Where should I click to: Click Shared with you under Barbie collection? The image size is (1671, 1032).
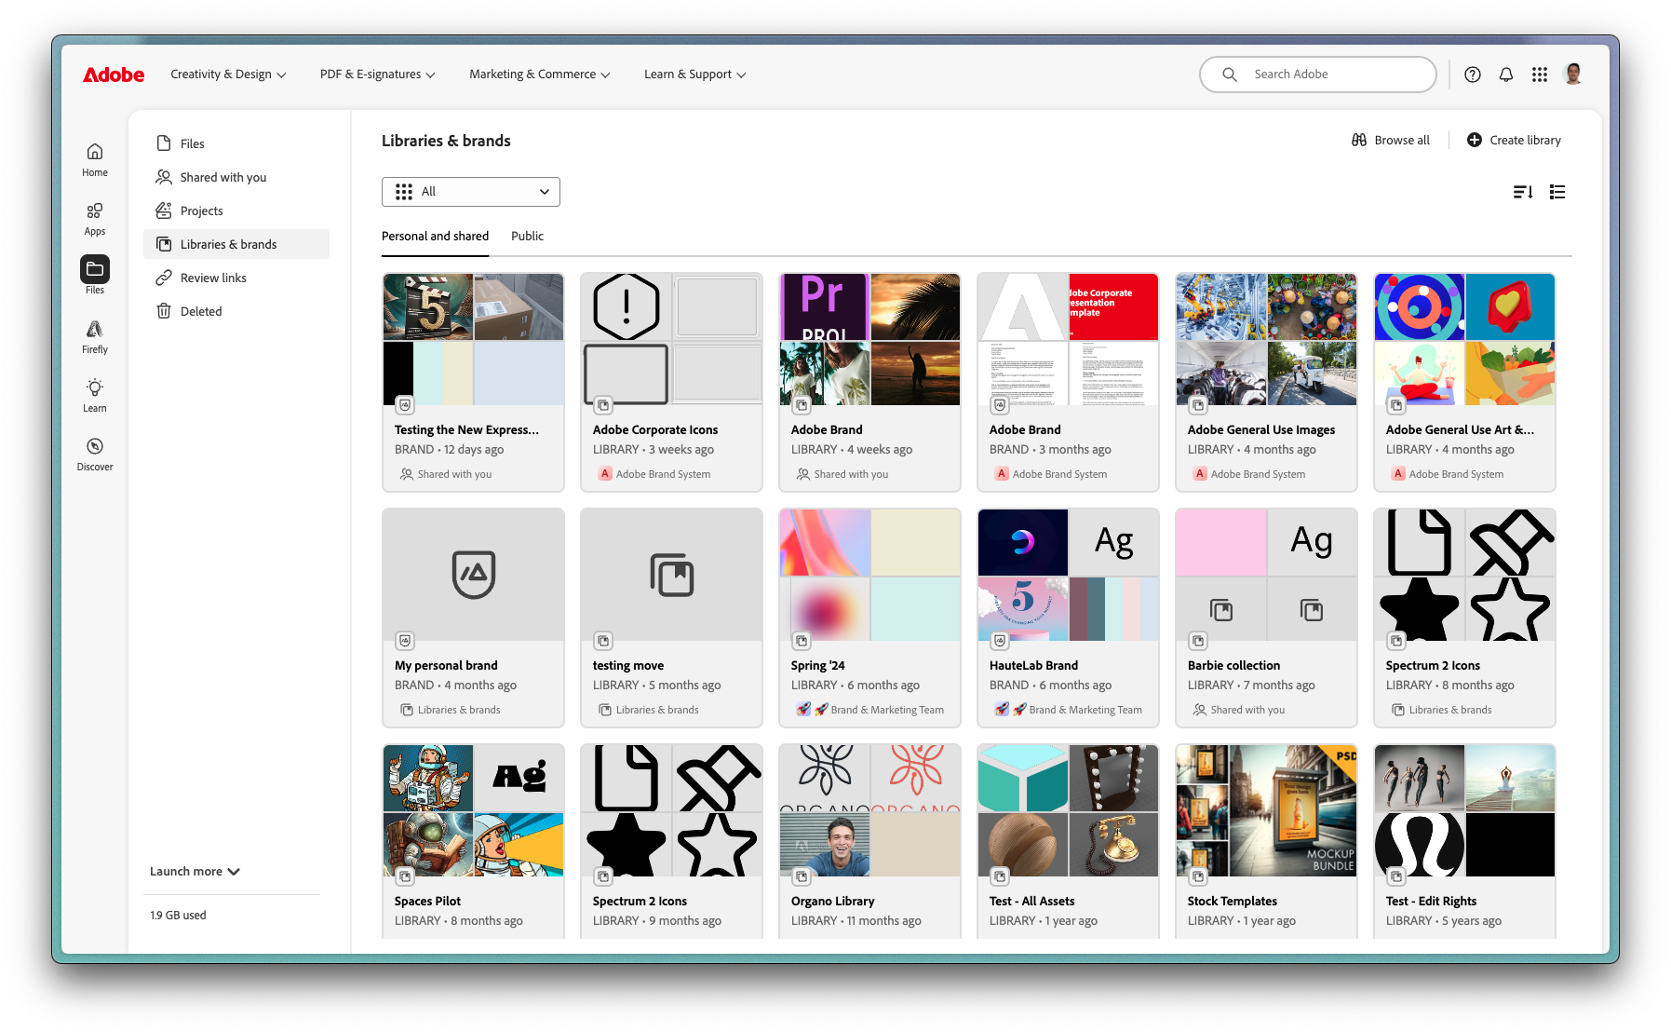click(1247, 710)
